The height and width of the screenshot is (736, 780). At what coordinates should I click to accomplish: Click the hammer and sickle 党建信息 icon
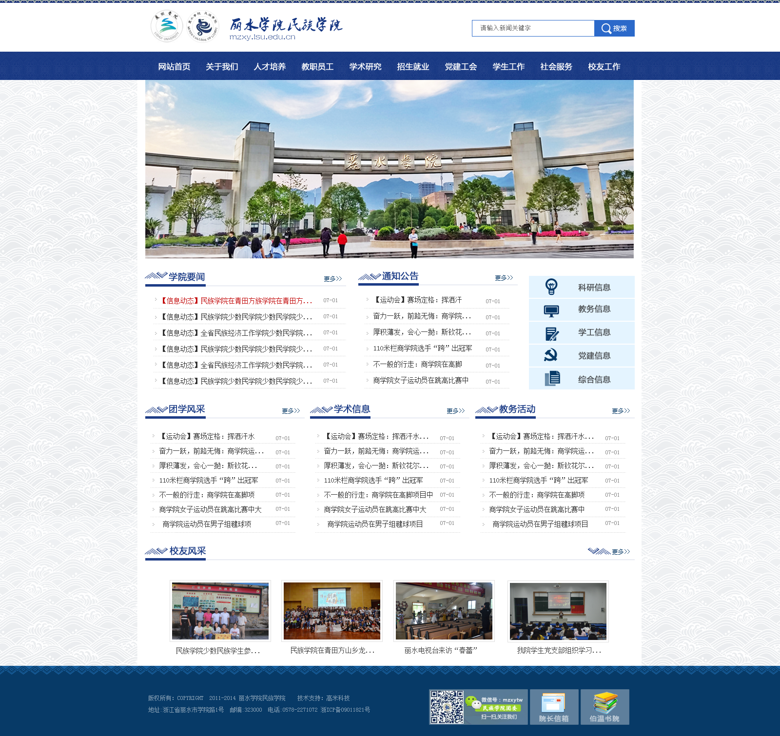coord(551,355)
